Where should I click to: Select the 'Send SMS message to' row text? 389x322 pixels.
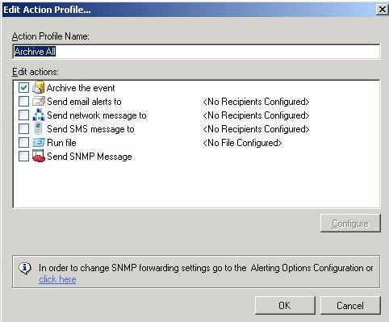coord(90,129)
